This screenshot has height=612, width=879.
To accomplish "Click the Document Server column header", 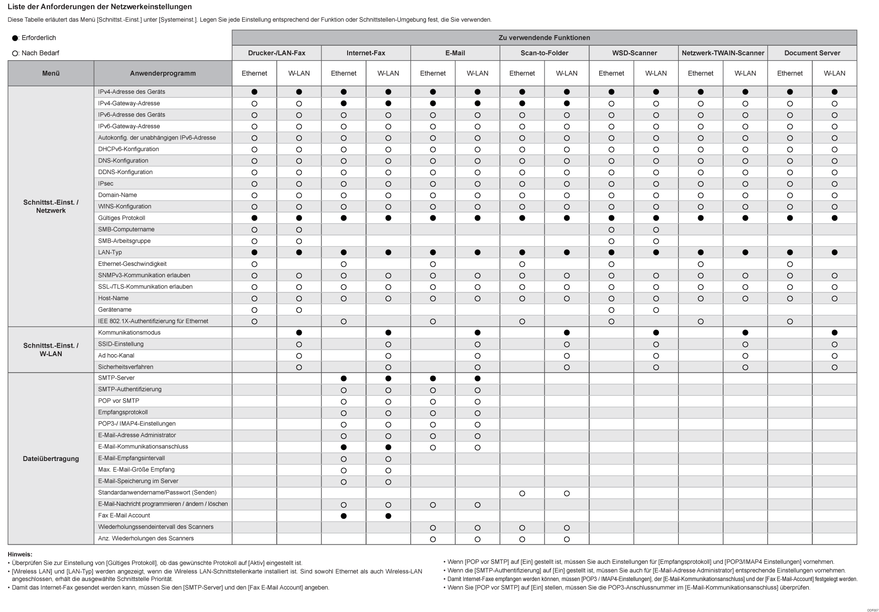I will pyautogui.click(x=812, y=53).
